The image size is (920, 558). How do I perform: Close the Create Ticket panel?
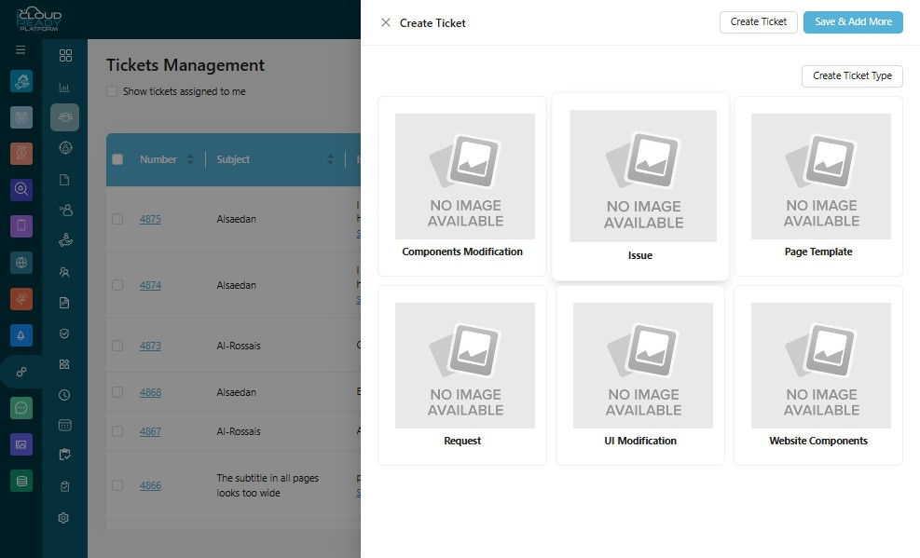(386, 22)
